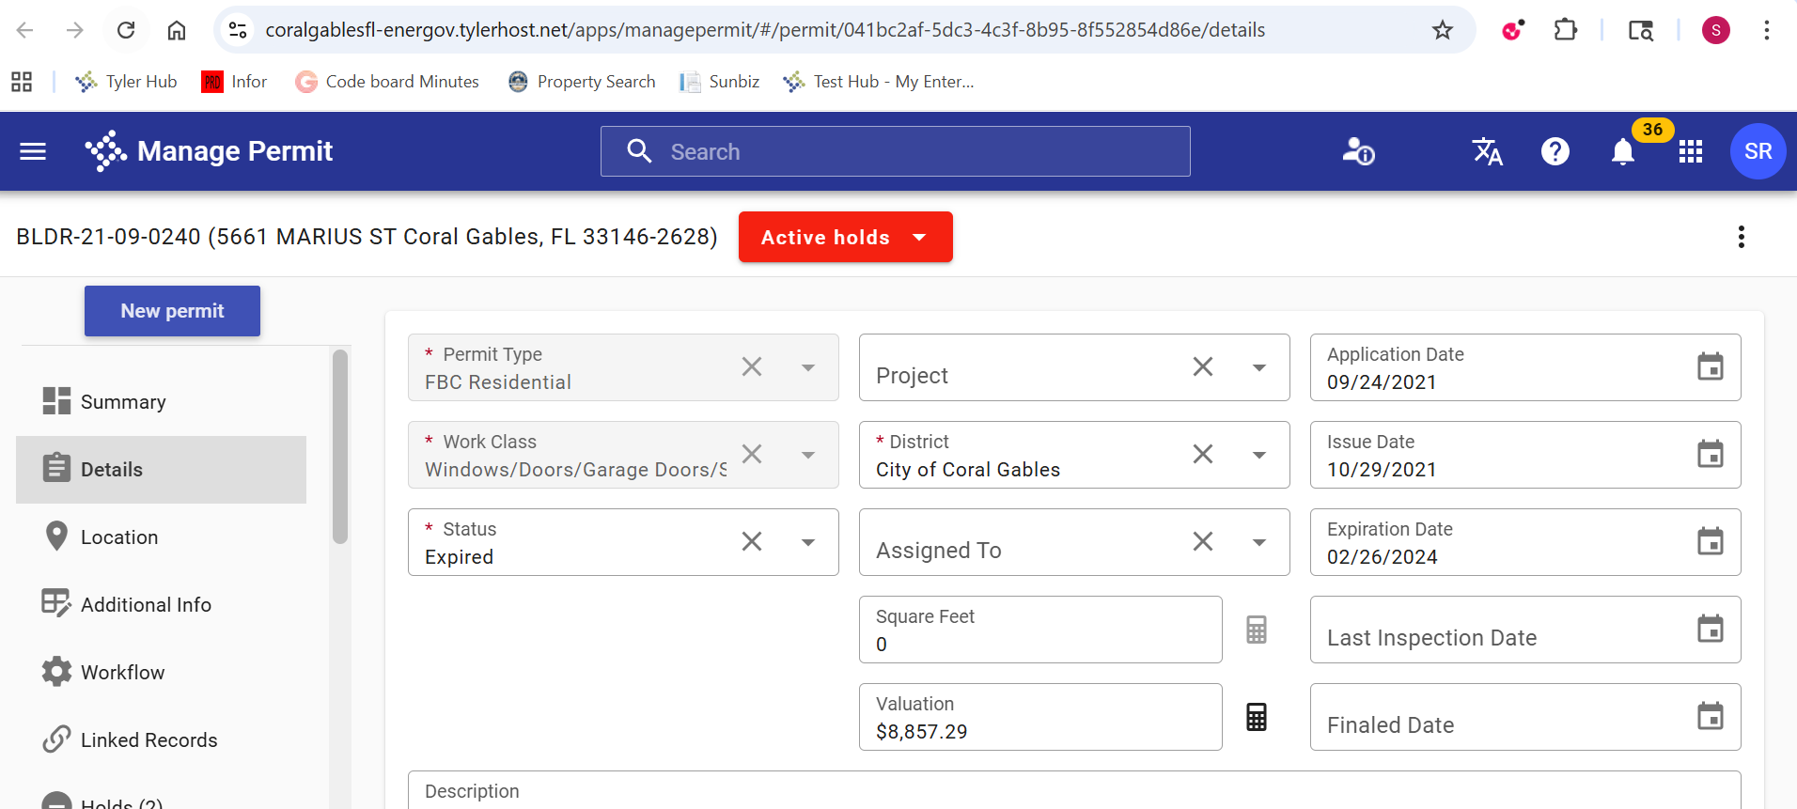1797x809 pixels.
Task: Go to the Workflow section
Action: [x=122, y=672]
